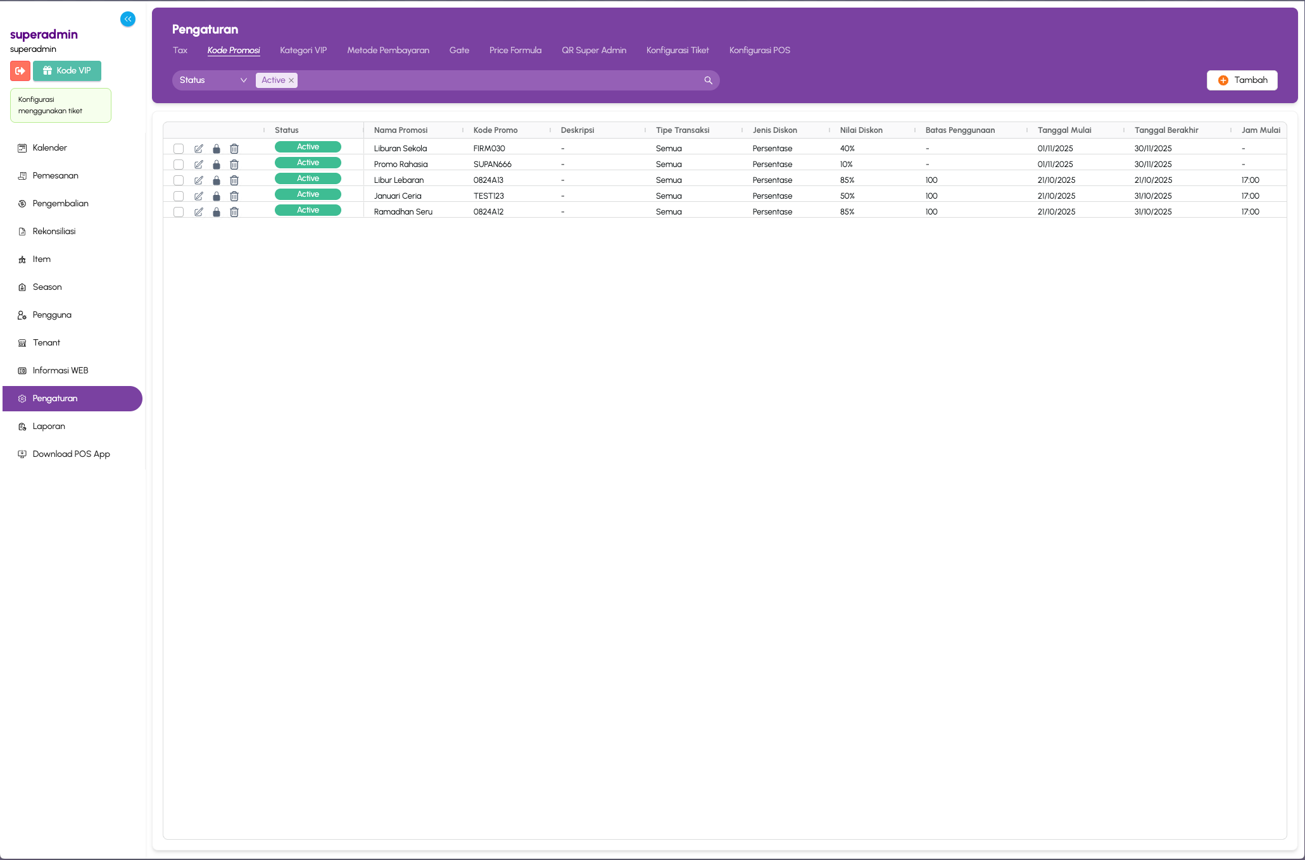
Task: Click edit icon for Liburan Sekola row
Action: coord(199,149)
